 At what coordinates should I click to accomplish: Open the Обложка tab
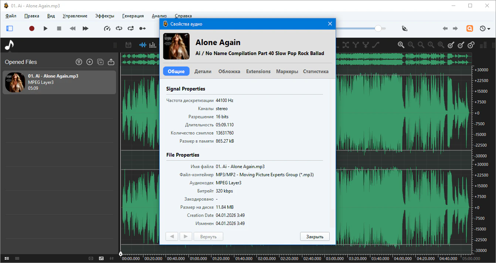click(229, 71)
